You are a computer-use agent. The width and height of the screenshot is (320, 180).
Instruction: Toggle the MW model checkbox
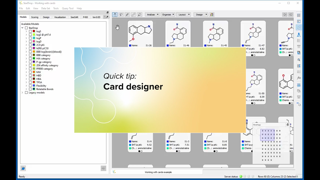(30, 72)
